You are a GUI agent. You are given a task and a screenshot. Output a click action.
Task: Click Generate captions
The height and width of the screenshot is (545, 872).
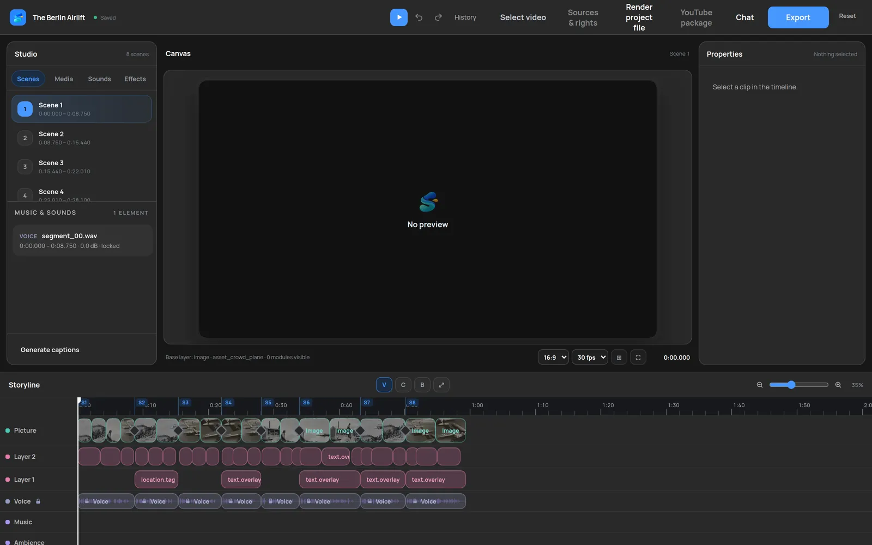(50, 350)
